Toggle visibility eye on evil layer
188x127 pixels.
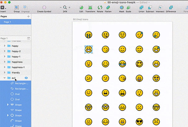point(26,78)
